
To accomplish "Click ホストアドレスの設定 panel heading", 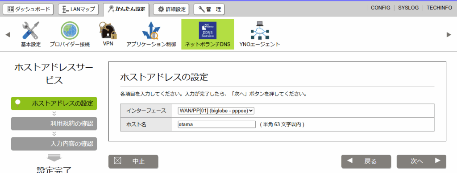I will (x=164, y=78).
